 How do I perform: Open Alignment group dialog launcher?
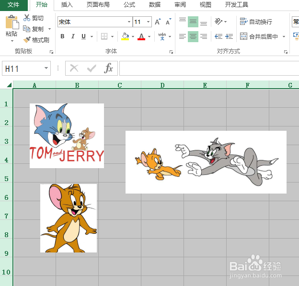tap(286, 52)
